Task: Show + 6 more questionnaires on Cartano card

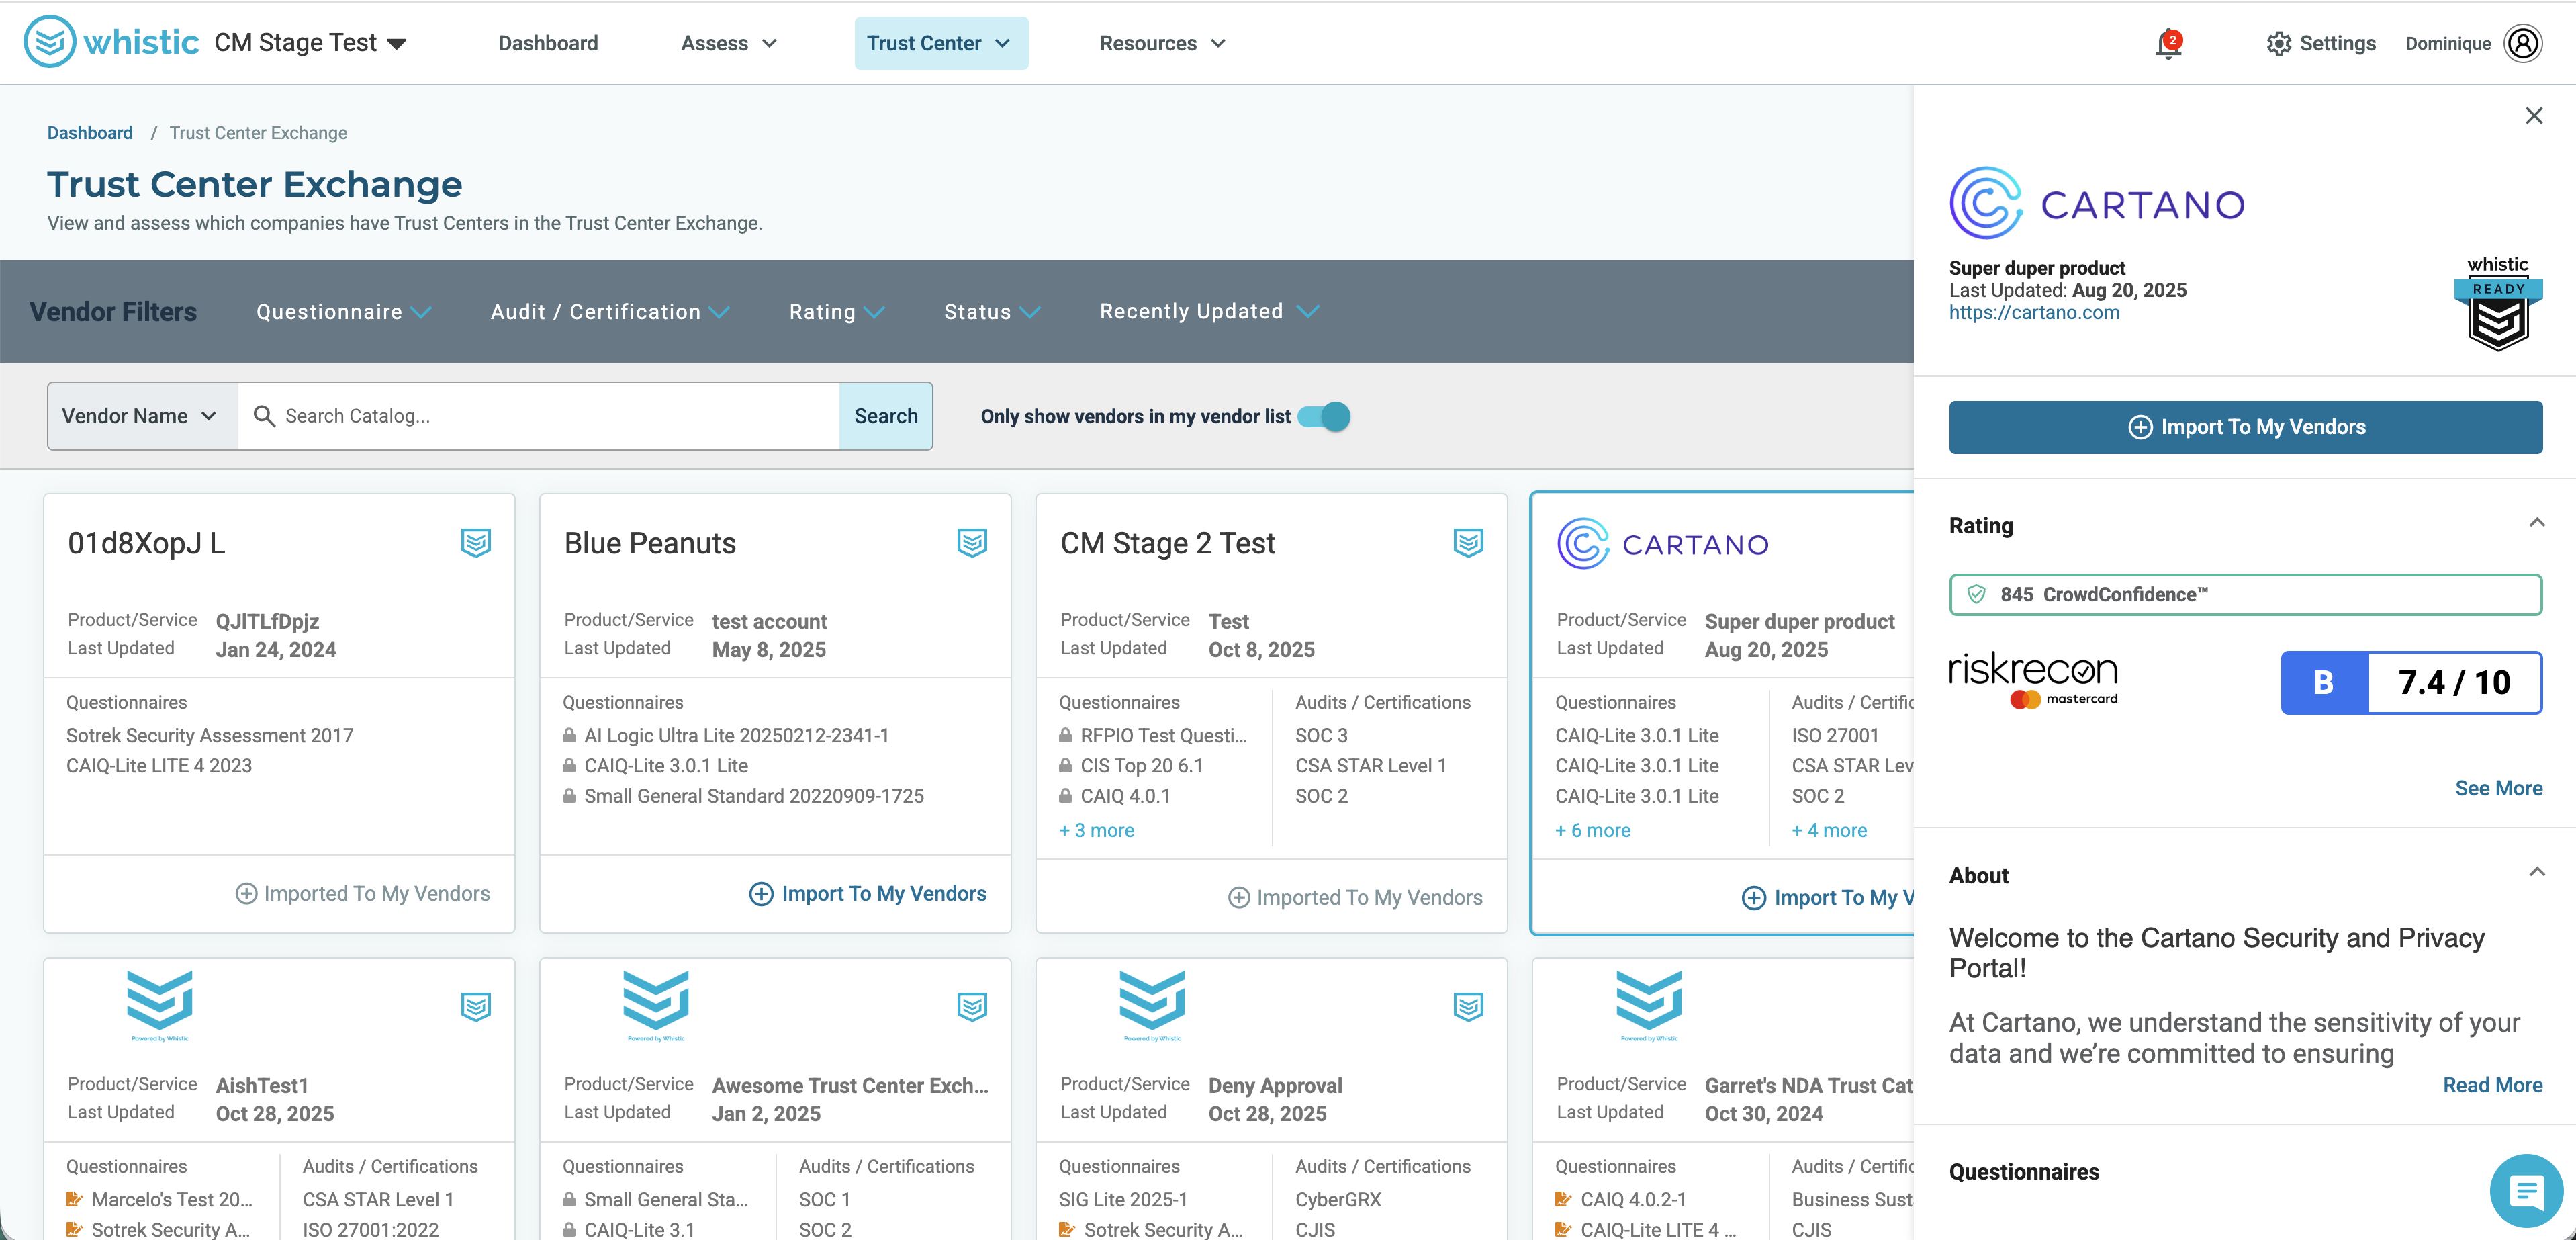Action: point(1593,831)
